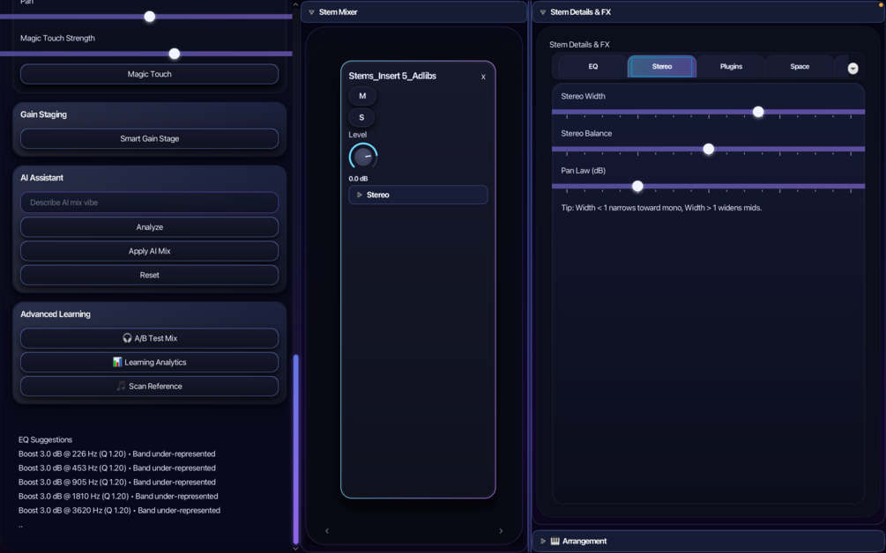Click the Stereo Balance slider handle

pos(709,149)
